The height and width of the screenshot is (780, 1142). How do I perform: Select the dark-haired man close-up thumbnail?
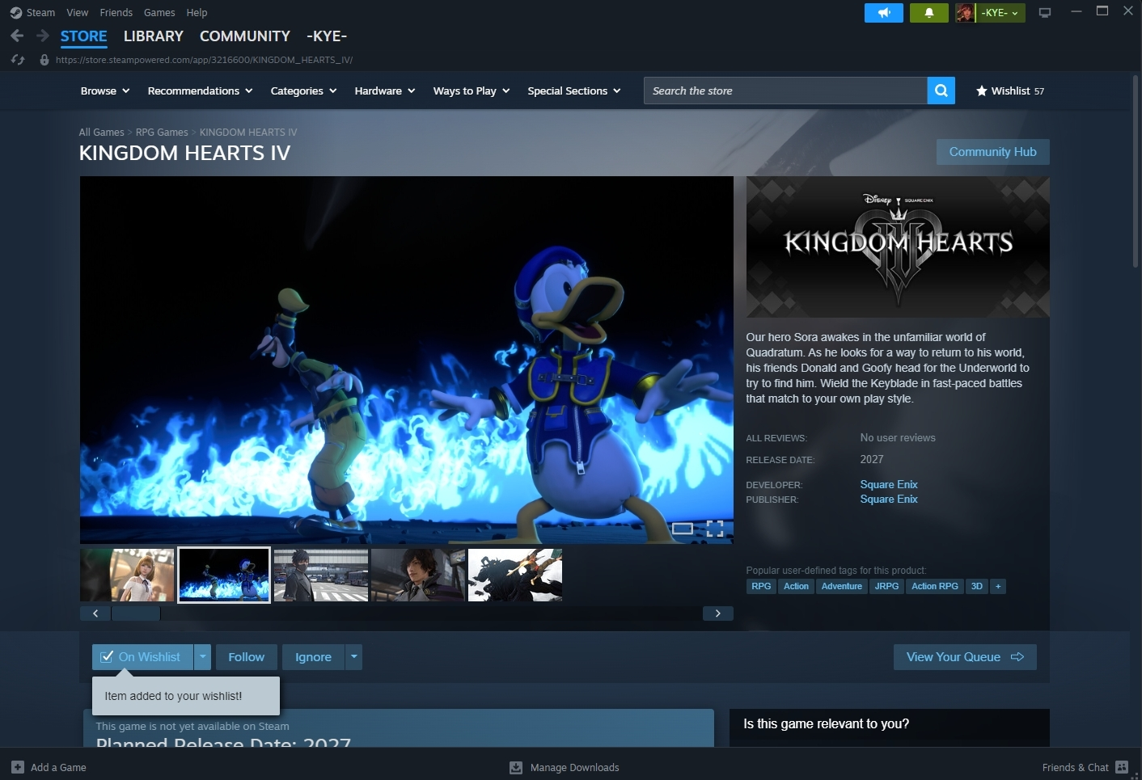click(x=418, y=575)
